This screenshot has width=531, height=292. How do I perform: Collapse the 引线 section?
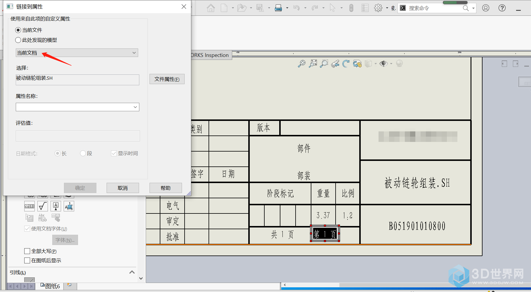[132, 272]
